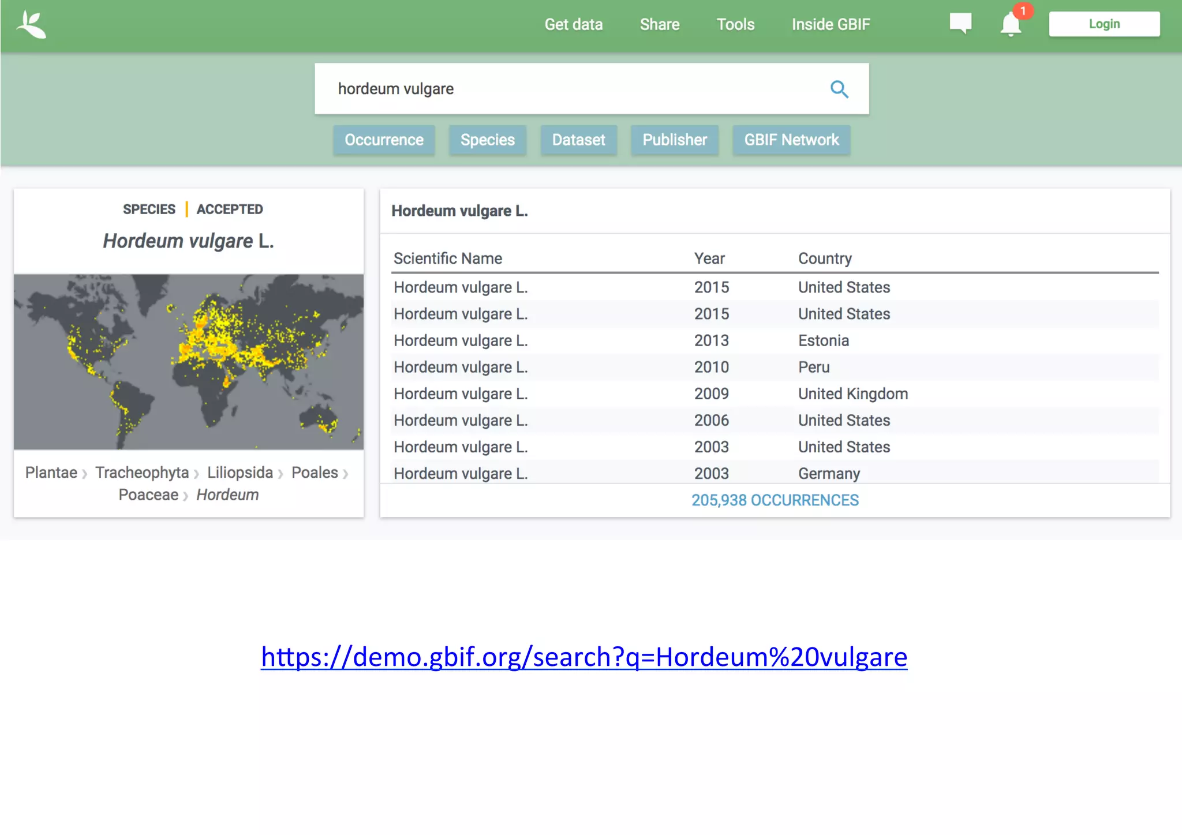Navigate to Plantae in taxonomy breadcrumb
The width and height of the screenshot is (1182, 835).
pos(51,473)
